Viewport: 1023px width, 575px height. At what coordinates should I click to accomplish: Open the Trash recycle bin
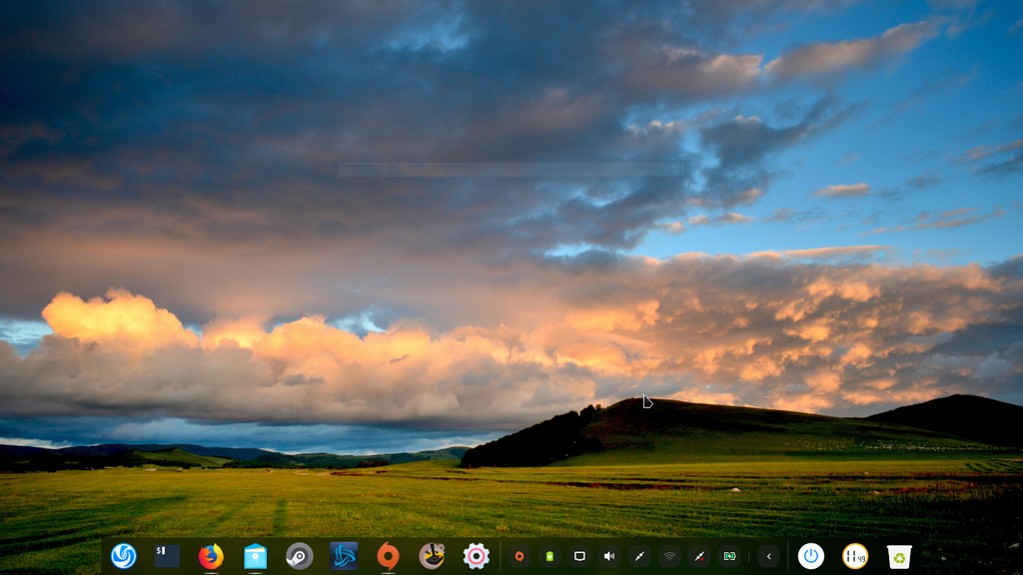coord(899,556)
